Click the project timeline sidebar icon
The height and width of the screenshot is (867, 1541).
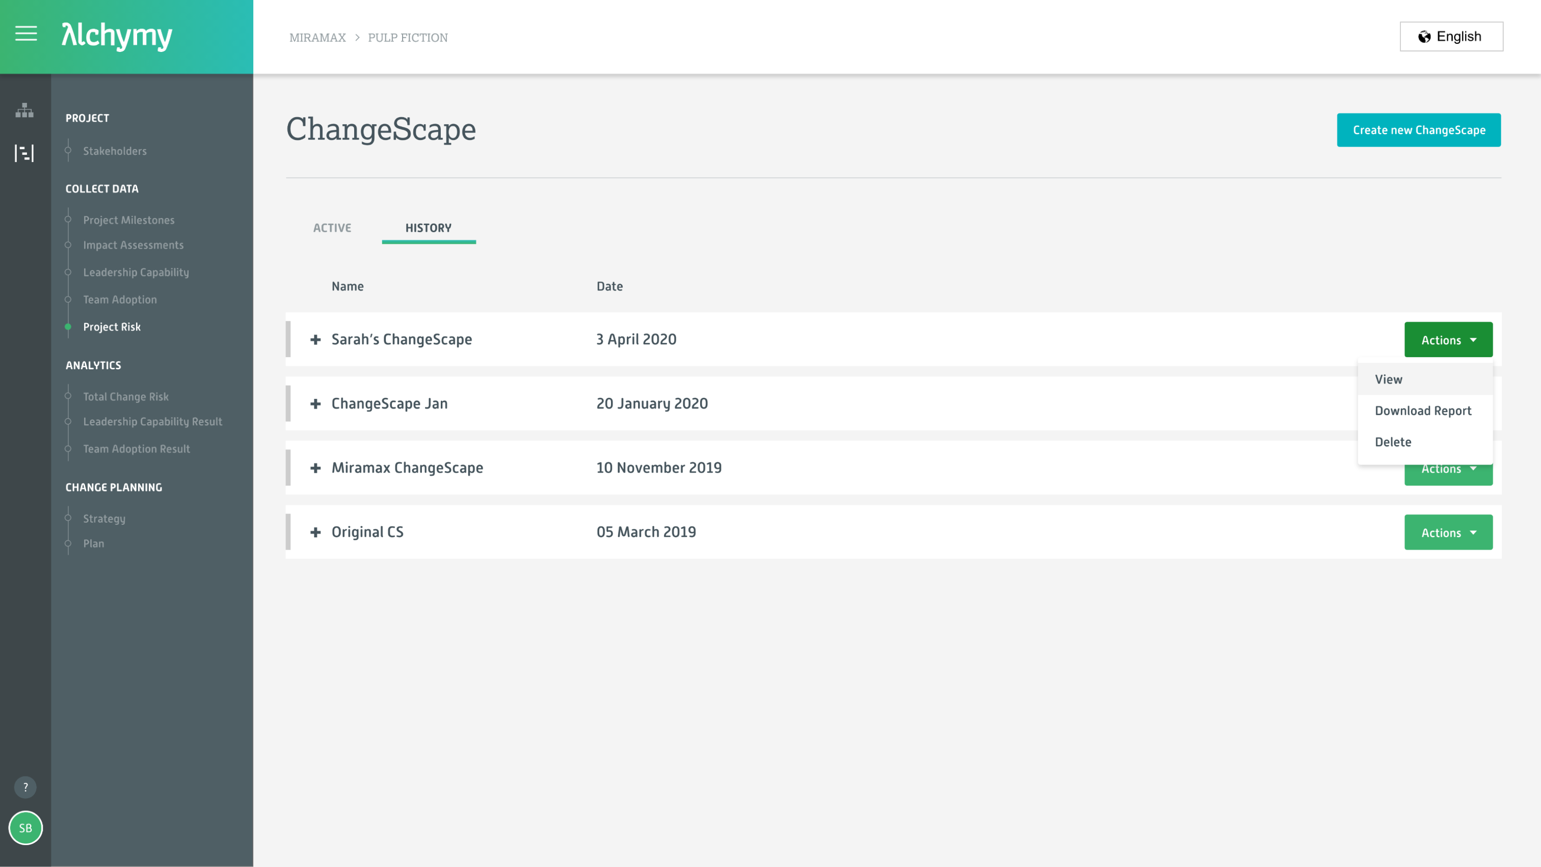(24, 153)
